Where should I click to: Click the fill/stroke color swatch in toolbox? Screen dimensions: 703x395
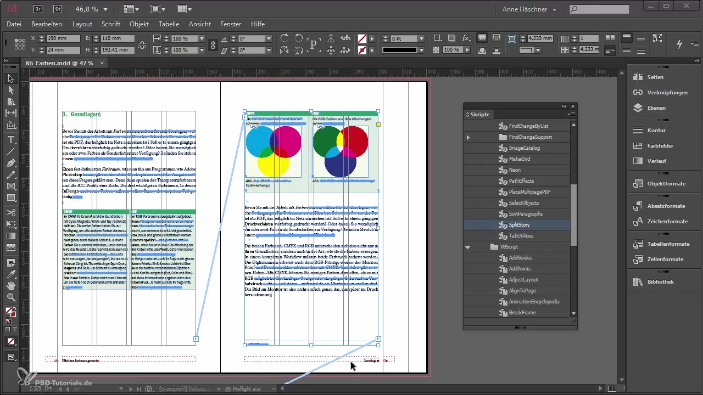click(10, 313)
